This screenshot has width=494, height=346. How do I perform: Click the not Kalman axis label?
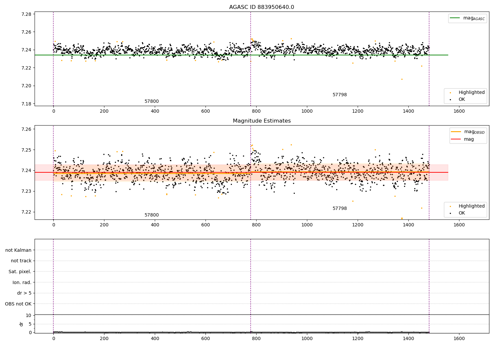tap(18, 250)
